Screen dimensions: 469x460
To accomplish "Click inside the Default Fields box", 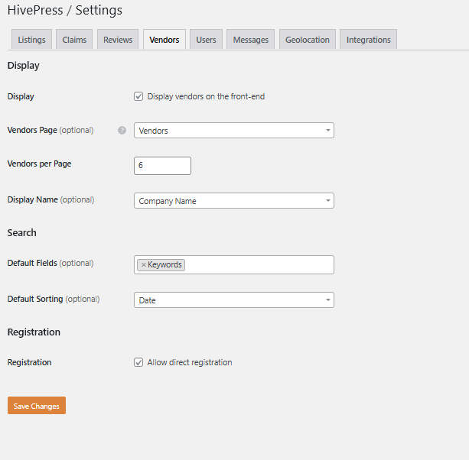I will [234, 264].
